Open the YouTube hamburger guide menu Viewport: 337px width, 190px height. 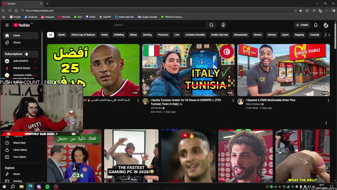pos(7,25)
